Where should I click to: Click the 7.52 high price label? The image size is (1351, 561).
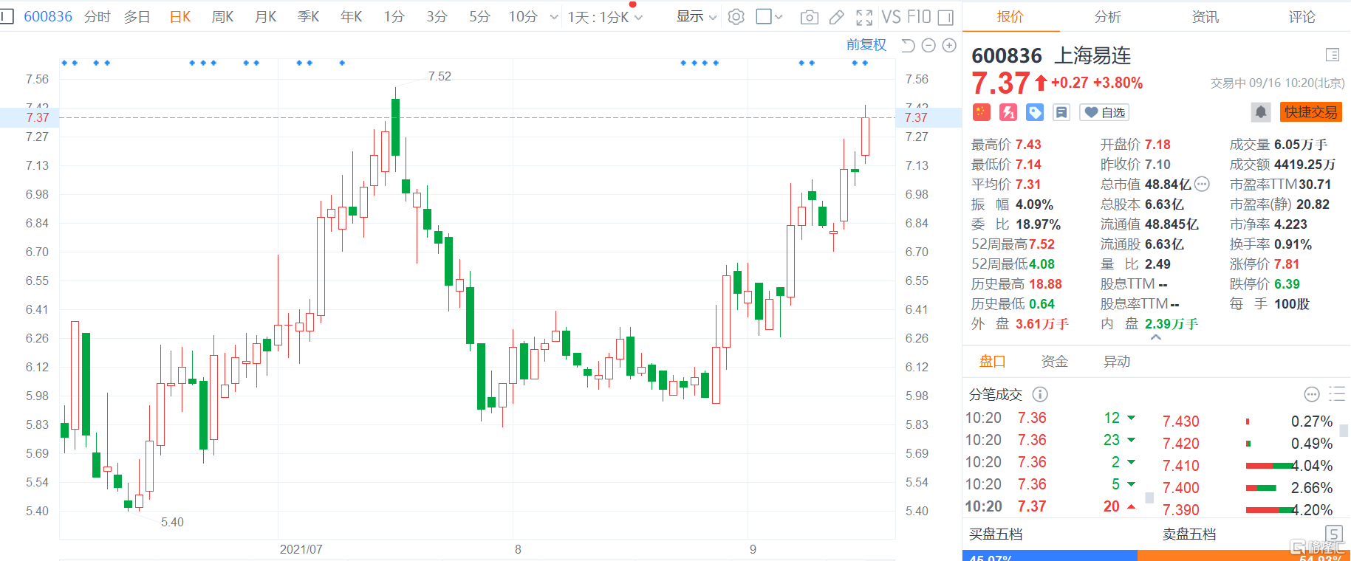click(439, 76)
